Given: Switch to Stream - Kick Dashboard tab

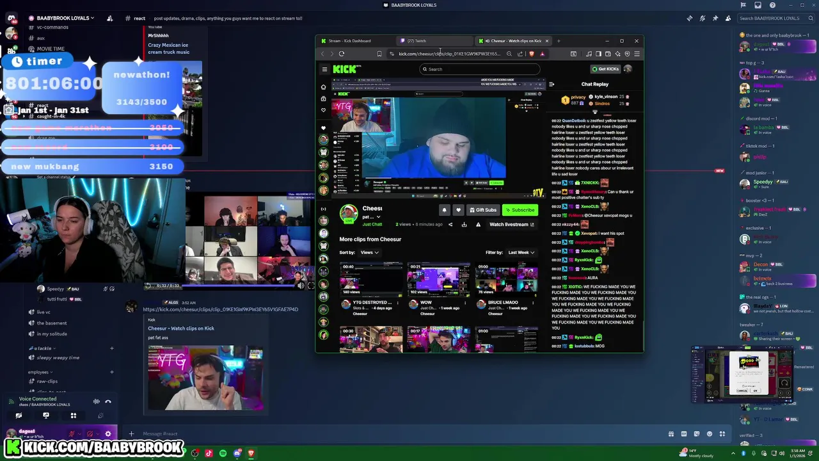Looking at the screenshot, I should 354,41.
